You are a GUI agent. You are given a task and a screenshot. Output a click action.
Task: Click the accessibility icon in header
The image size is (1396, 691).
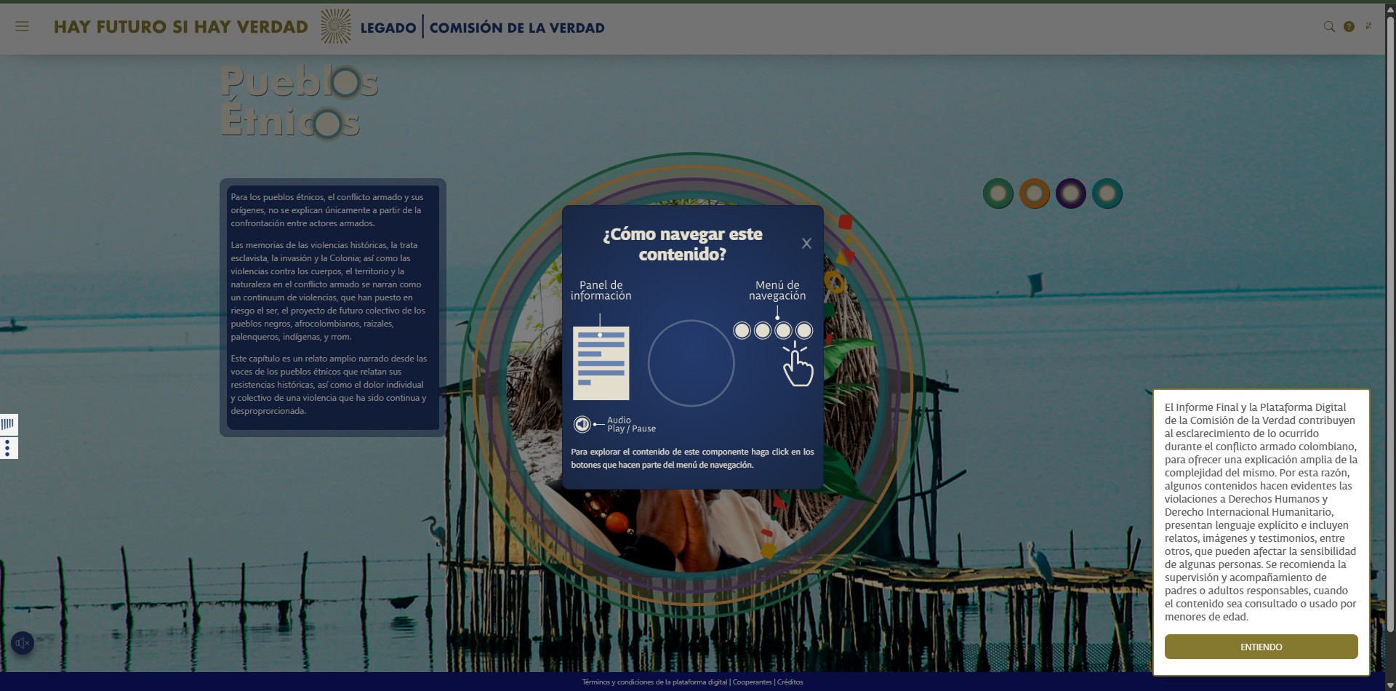click(x=1368, y=26)
